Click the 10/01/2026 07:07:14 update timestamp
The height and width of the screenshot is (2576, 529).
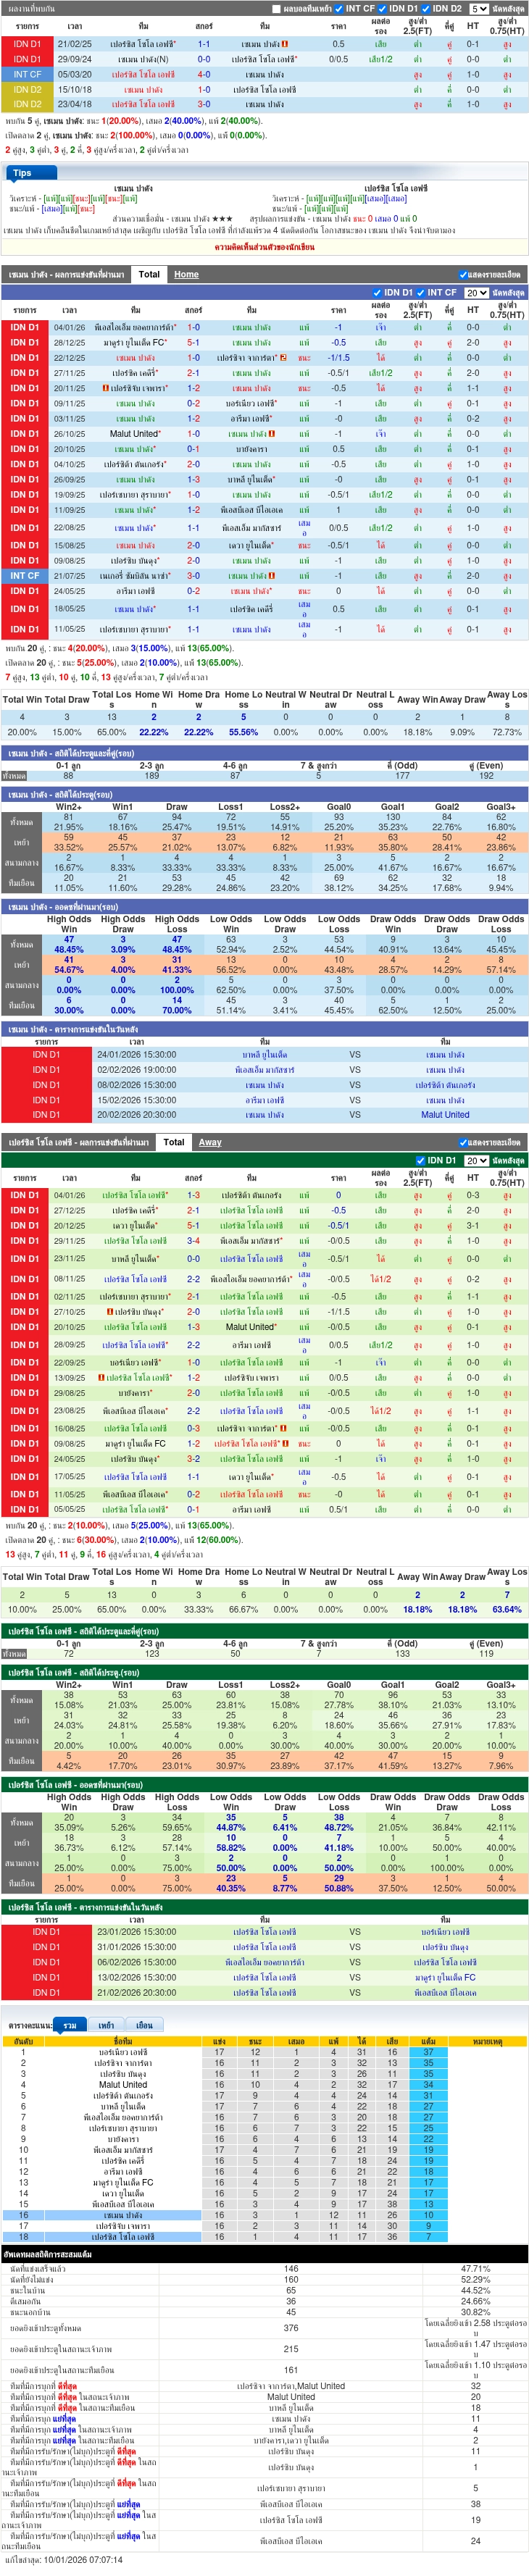(x=83, y=2560)
